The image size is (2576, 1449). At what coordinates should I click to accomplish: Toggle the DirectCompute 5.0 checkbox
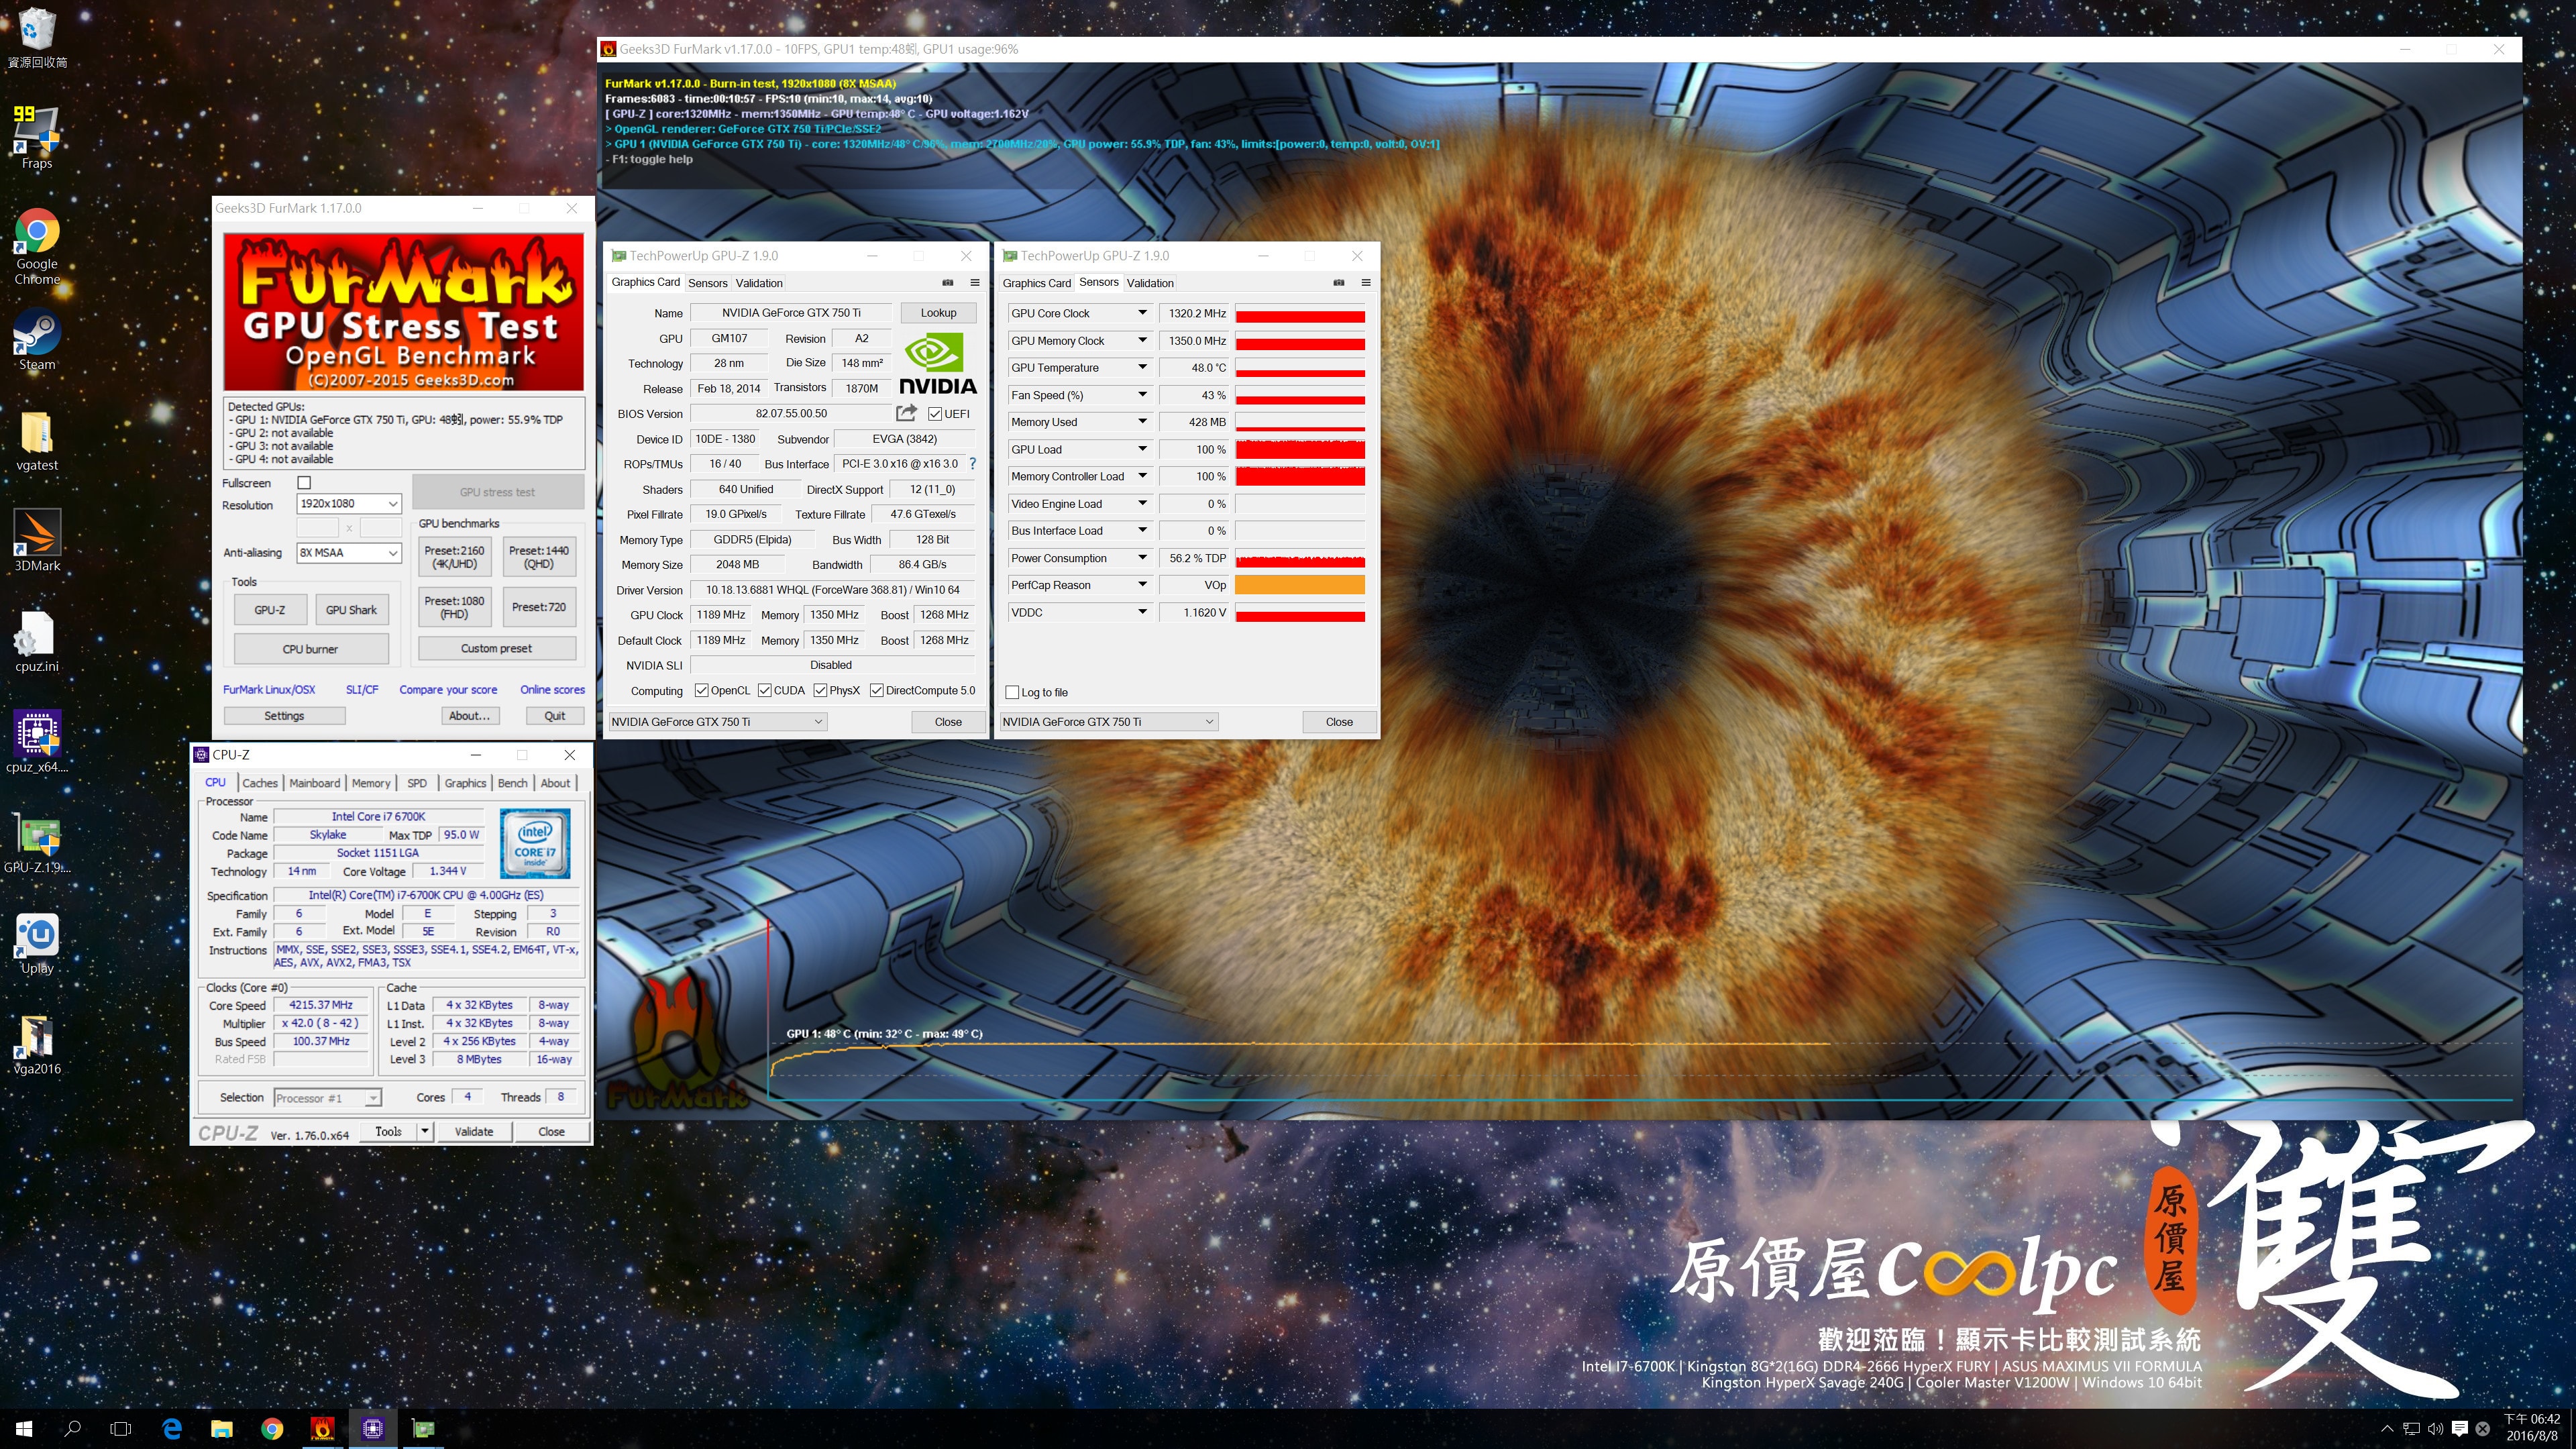(x=877, y=691)
